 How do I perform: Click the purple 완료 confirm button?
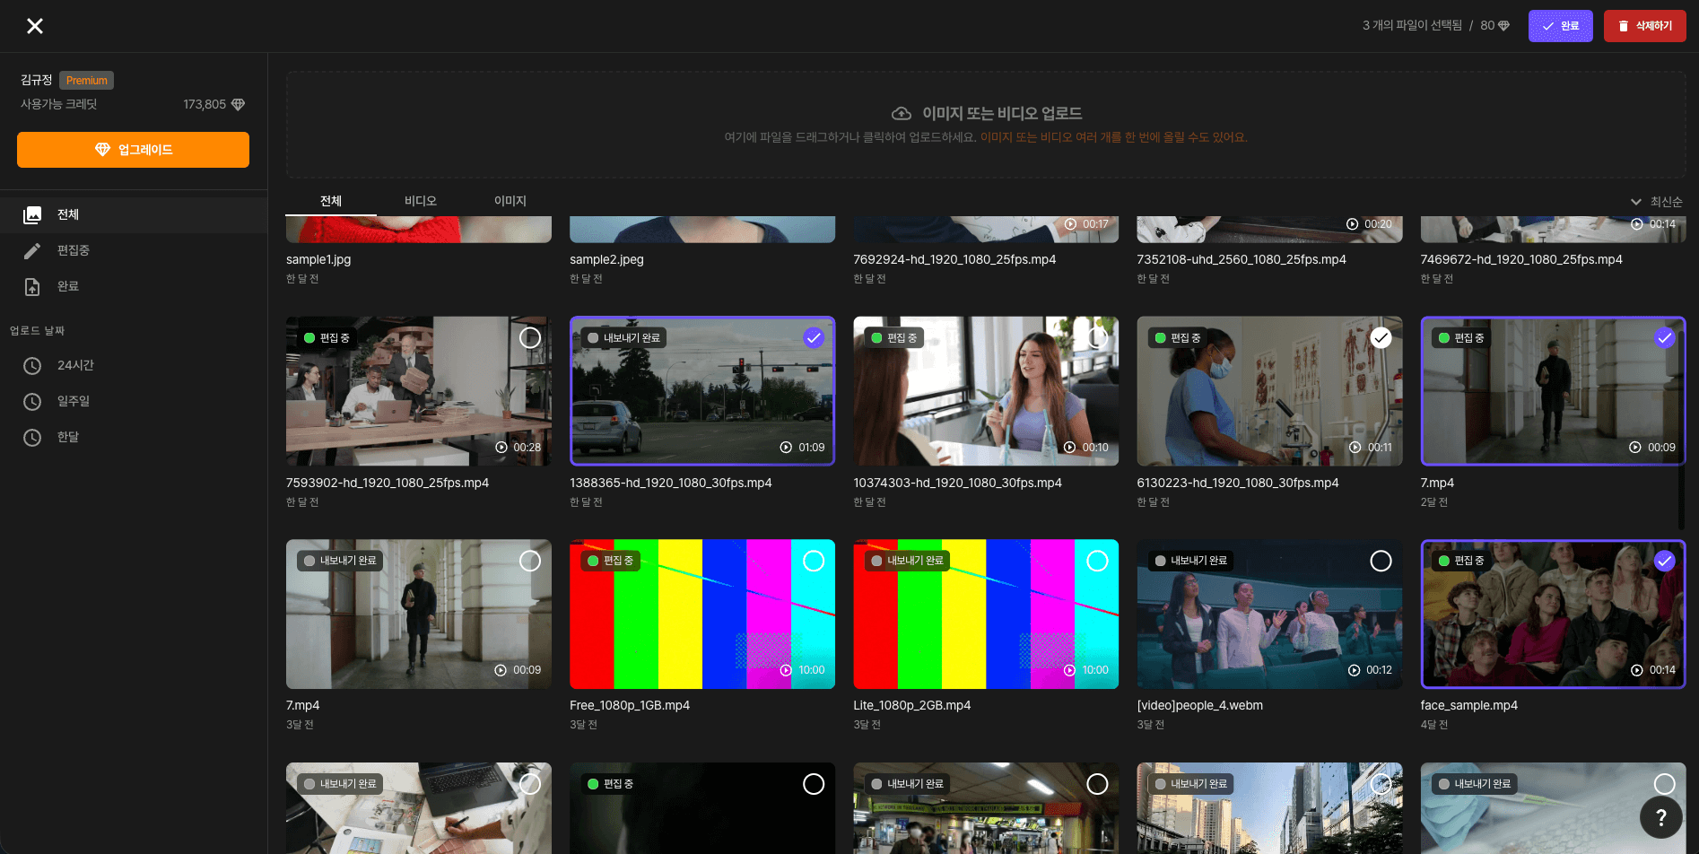[1560, 26]
